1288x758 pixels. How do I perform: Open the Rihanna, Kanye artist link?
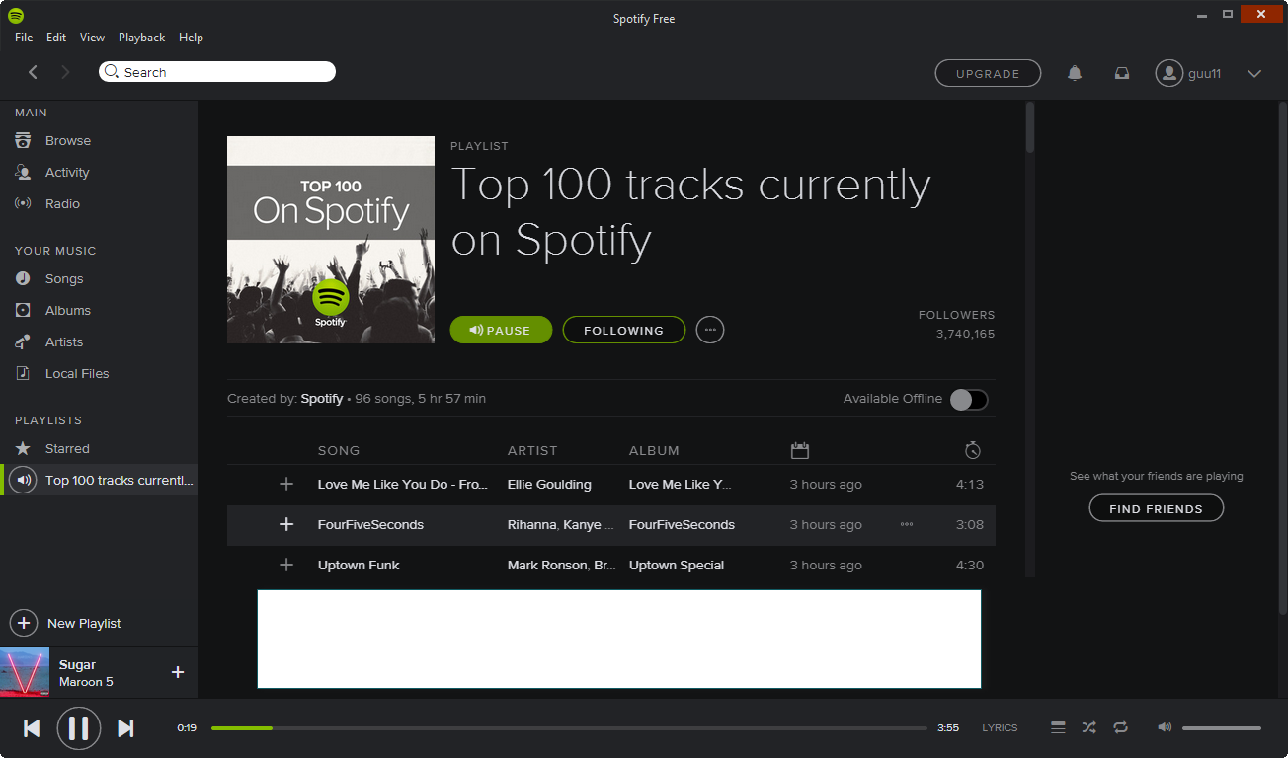pos(561,524)
